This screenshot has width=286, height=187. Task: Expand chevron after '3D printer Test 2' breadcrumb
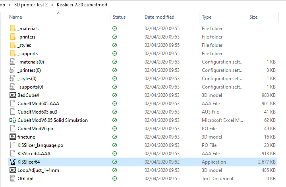52,5
